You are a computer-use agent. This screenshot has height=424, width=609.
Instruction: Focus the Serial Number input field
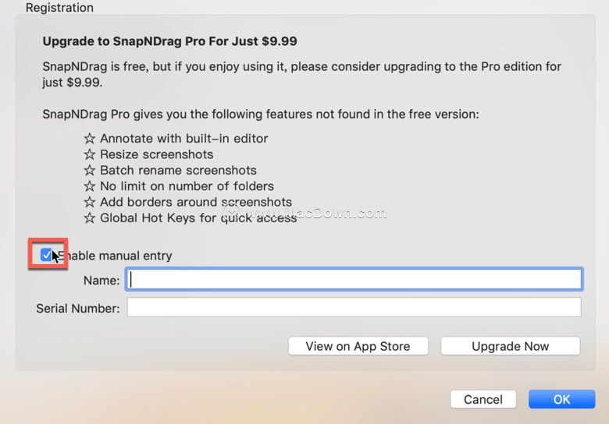(354, 307)
